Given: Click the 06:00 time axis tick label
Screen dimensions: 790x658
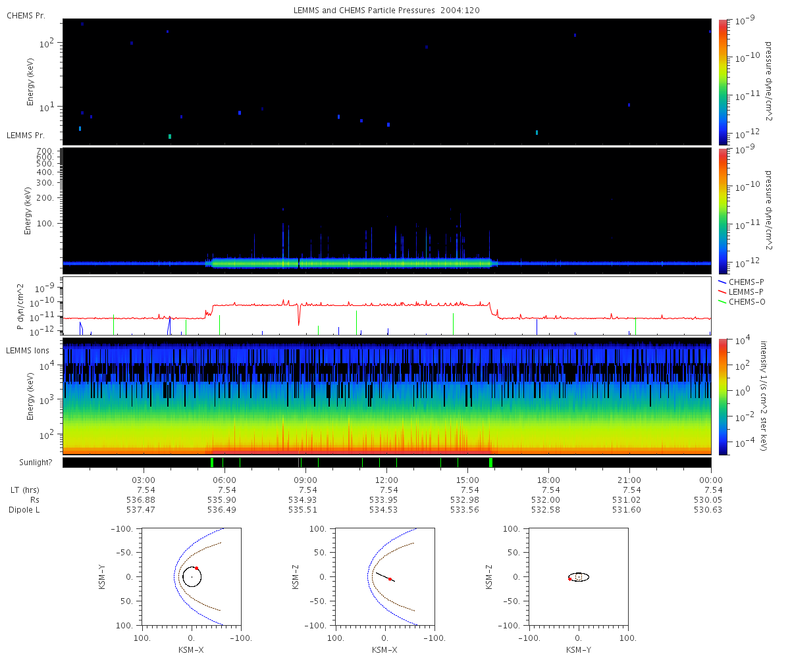Looking at the screenshot, I should pos(224,480).
